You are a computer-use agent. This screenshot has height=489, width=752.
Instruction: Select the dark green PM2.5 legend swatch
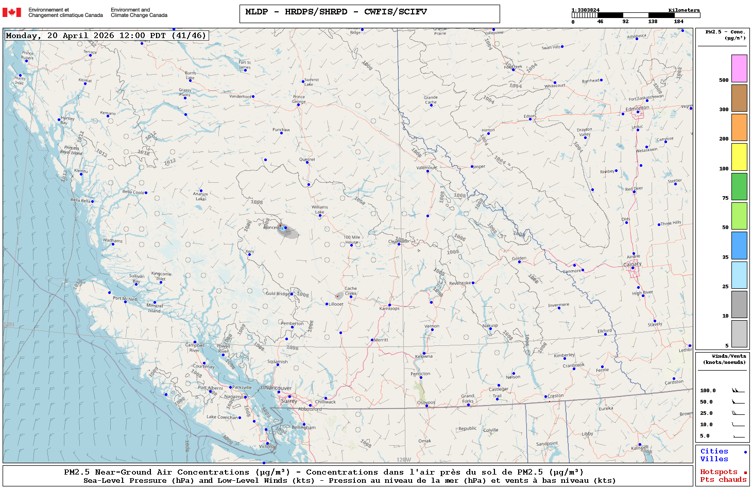[x=739, y=186]
